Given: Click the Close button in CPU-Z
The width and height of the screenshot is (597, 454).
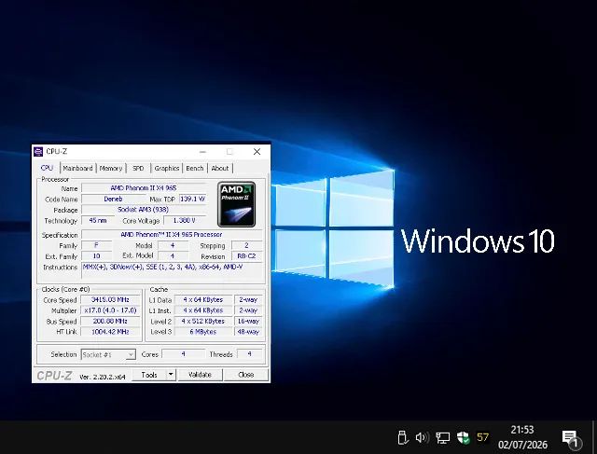Looking at the screenshot, I should 246,375.
